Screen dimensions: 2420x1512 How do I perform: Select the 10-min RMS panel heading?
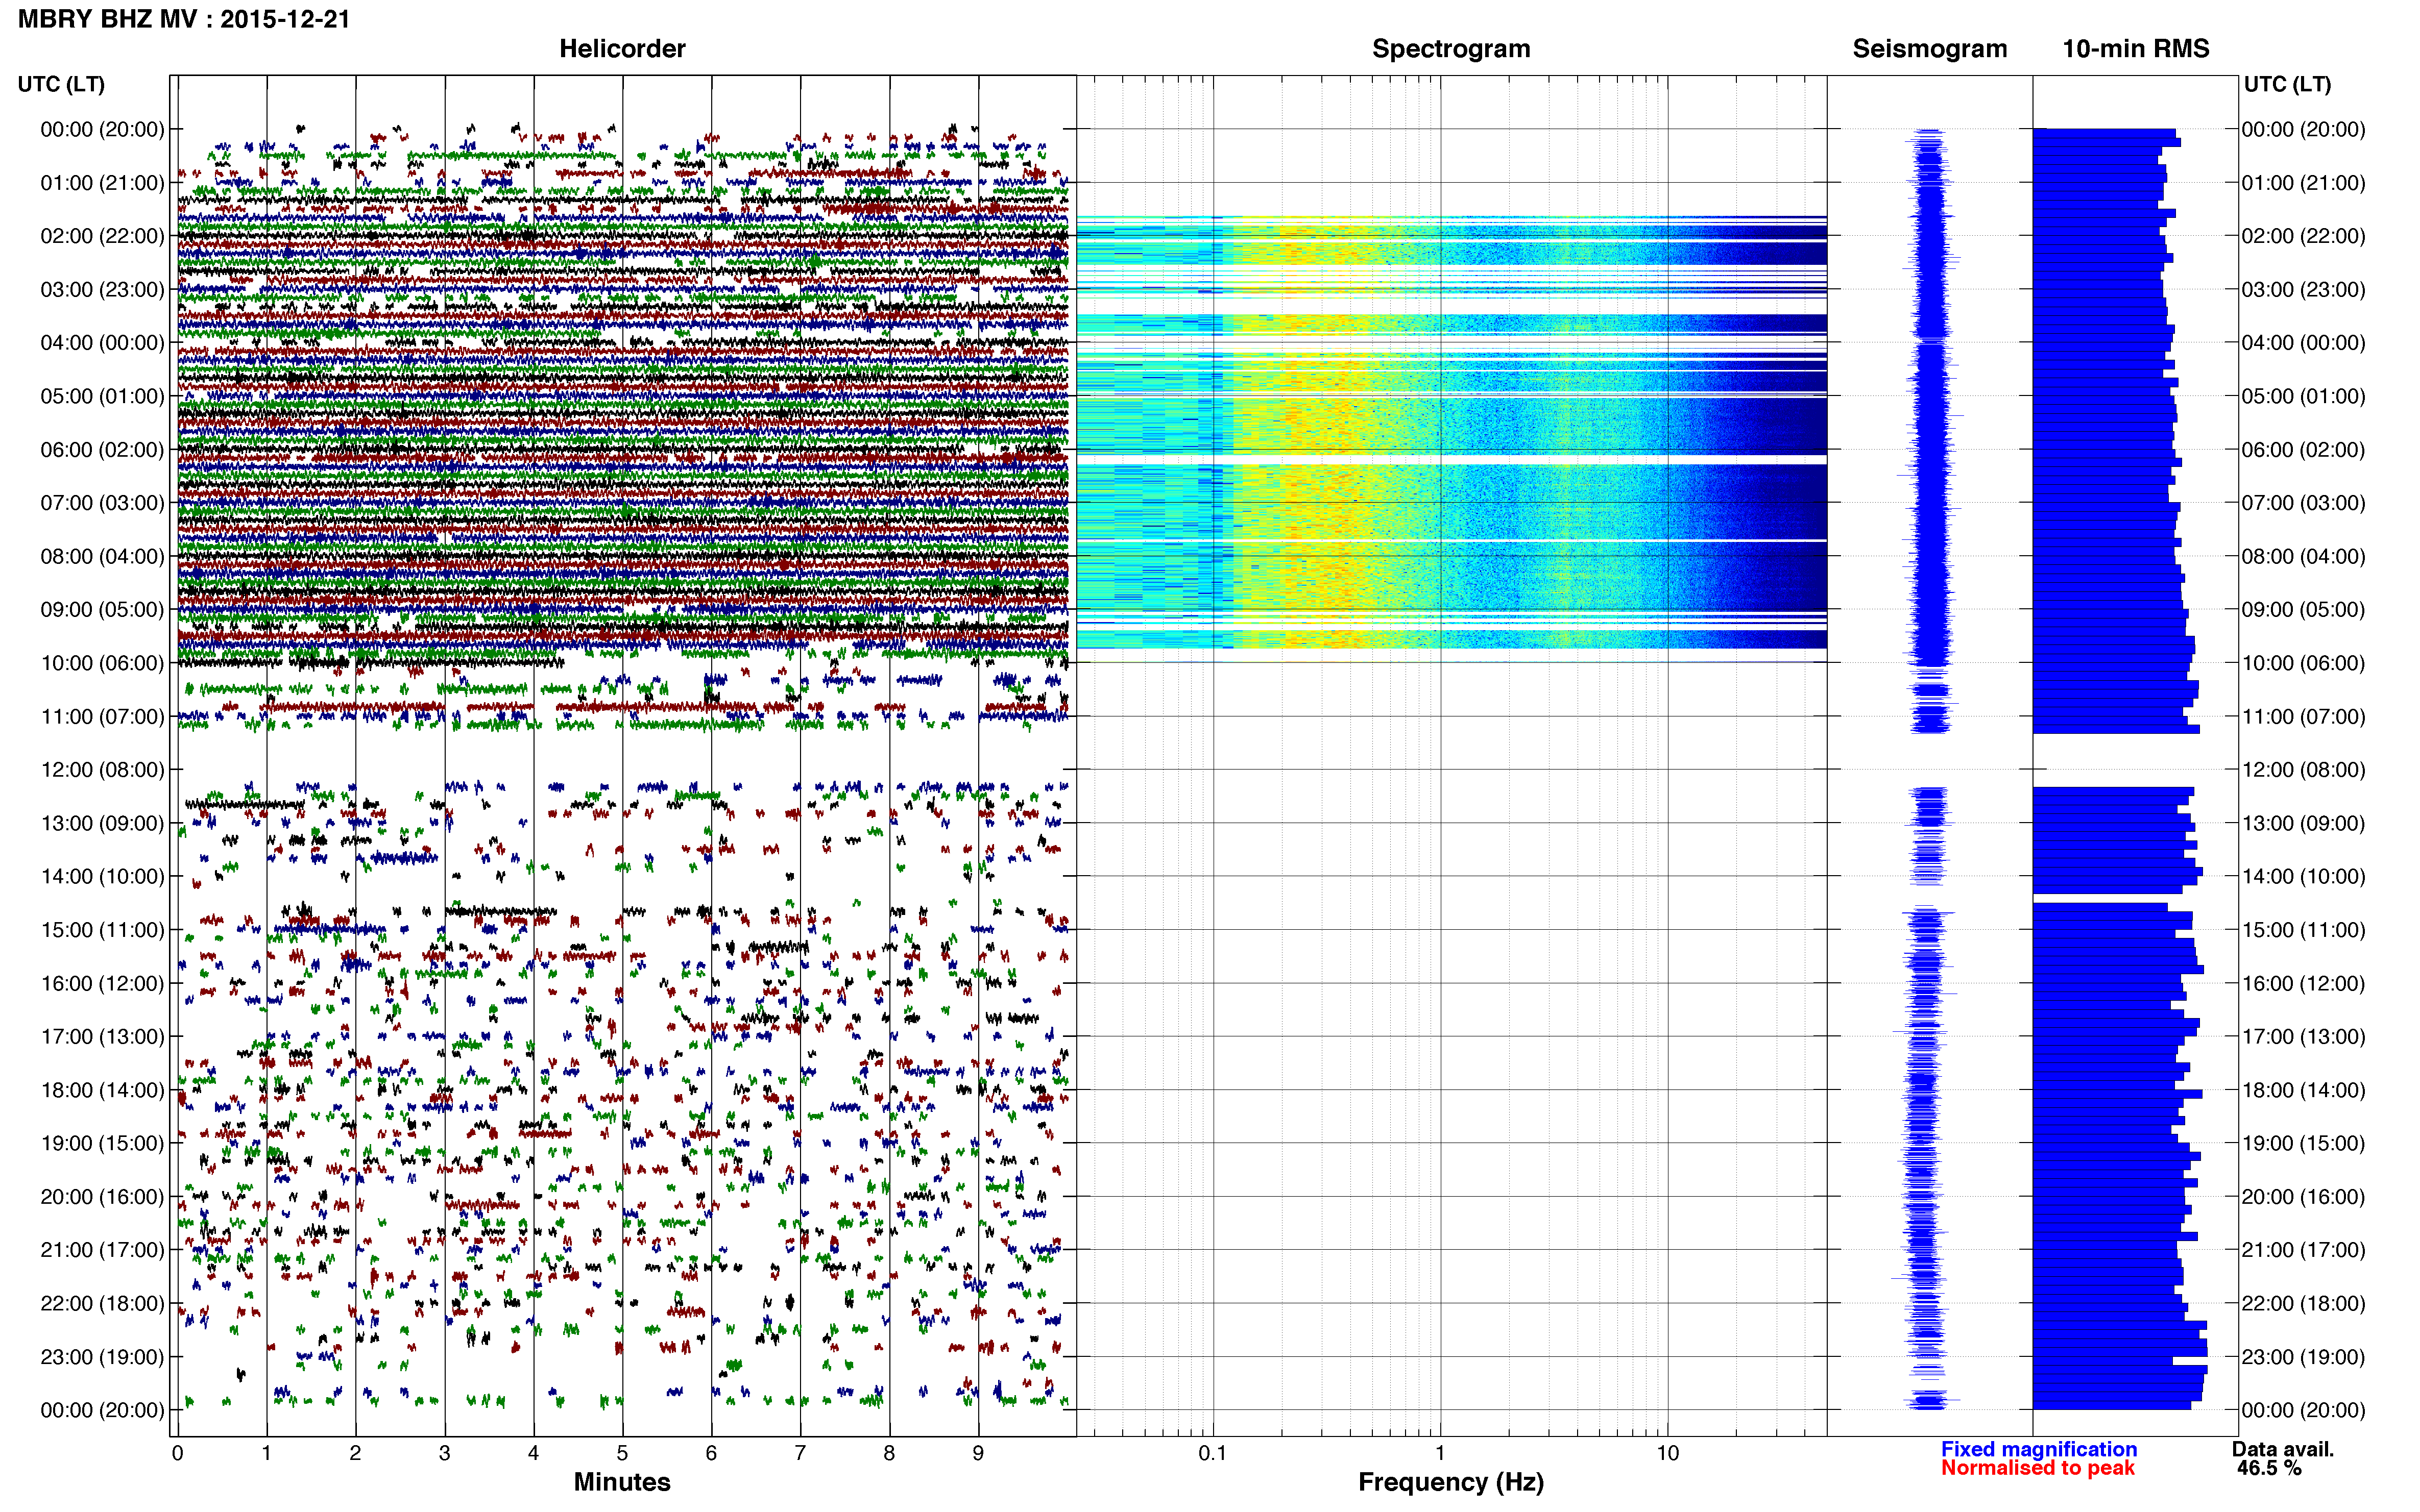click(x=2136, y=49)
